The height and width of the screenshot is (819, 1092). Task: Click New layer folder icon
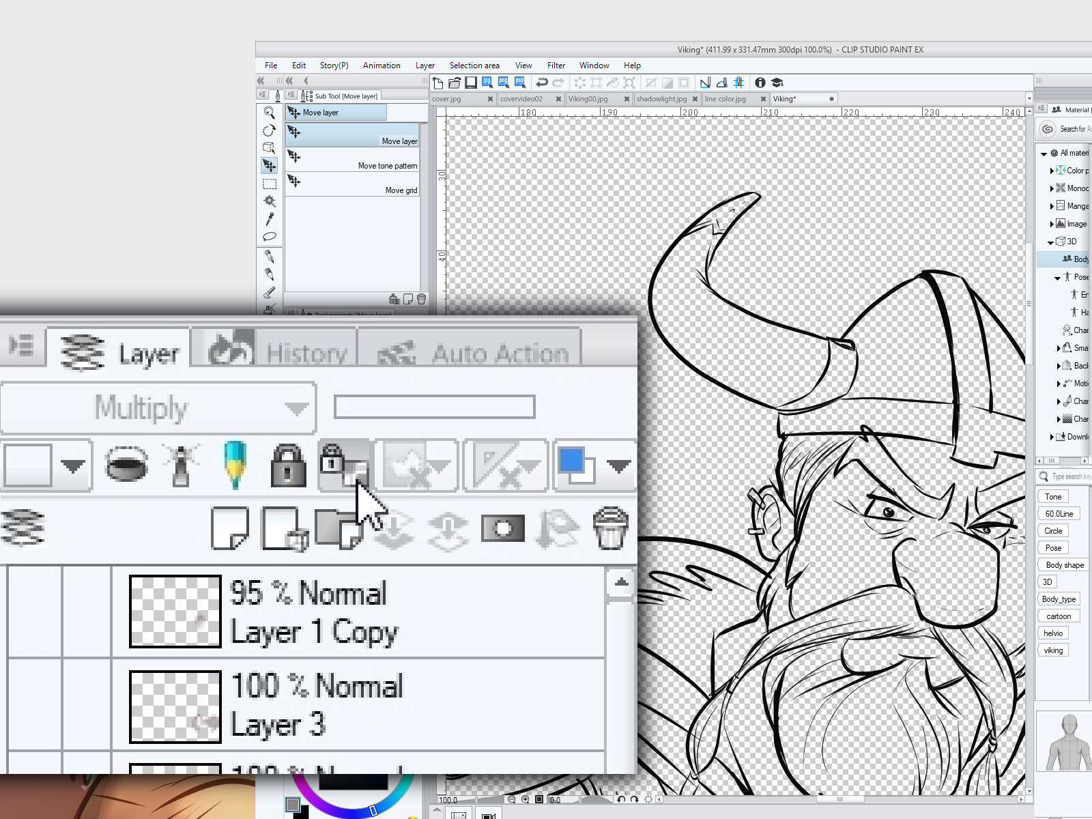[x=339, y=528]
